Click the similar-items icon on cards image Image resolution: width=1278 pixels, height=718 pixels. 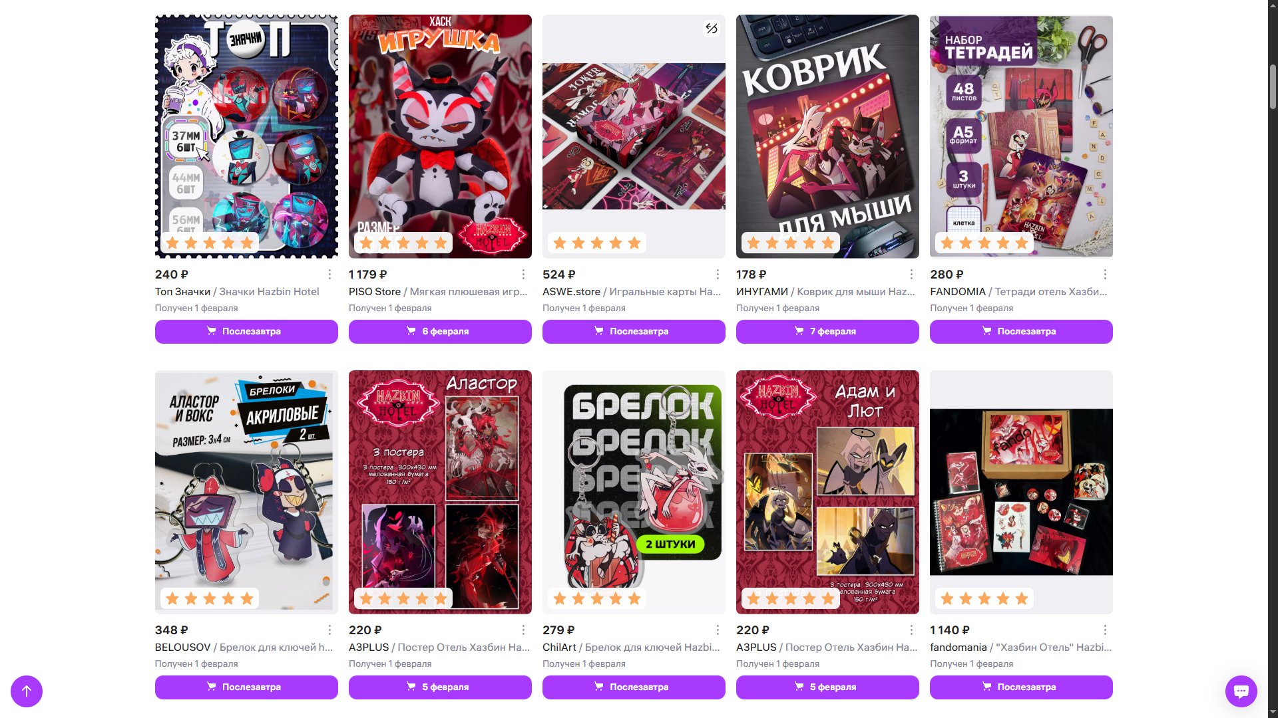712,28
